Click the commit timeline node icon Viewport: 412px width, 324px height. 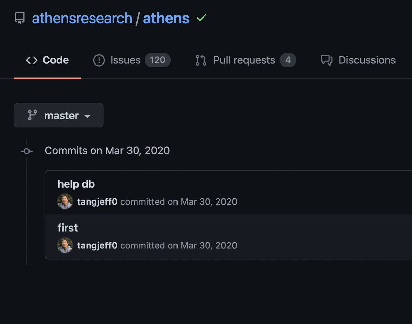tap(27, 151)
